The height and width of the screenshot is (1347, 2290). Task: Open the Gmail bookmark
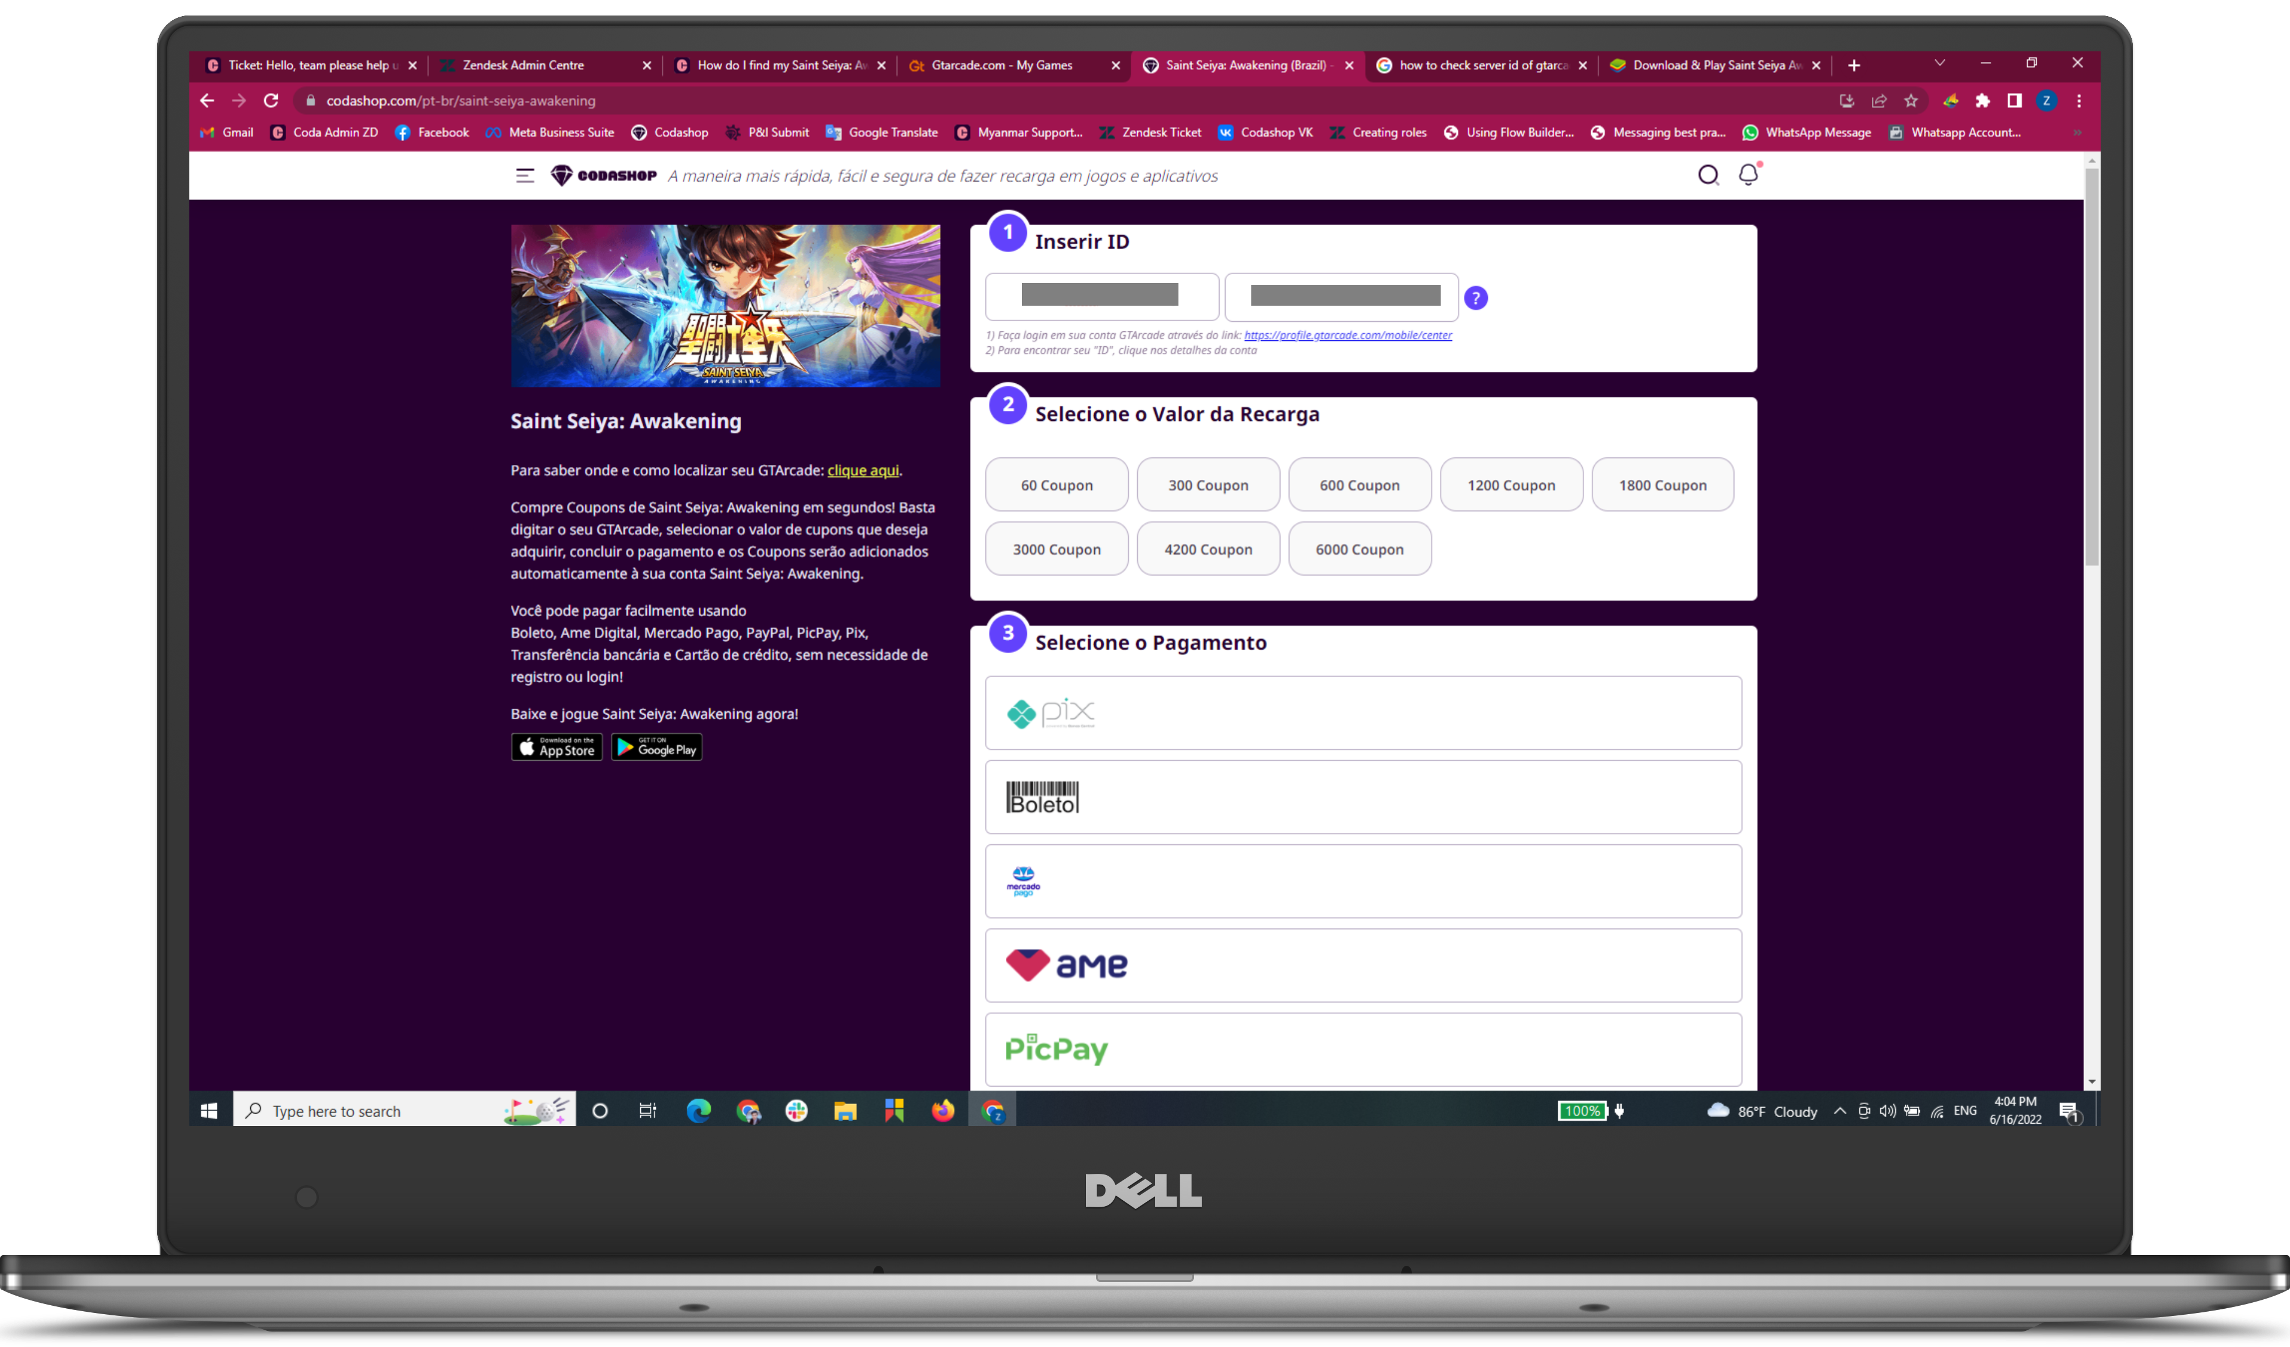pyautogui.click(x=226, y=133)
